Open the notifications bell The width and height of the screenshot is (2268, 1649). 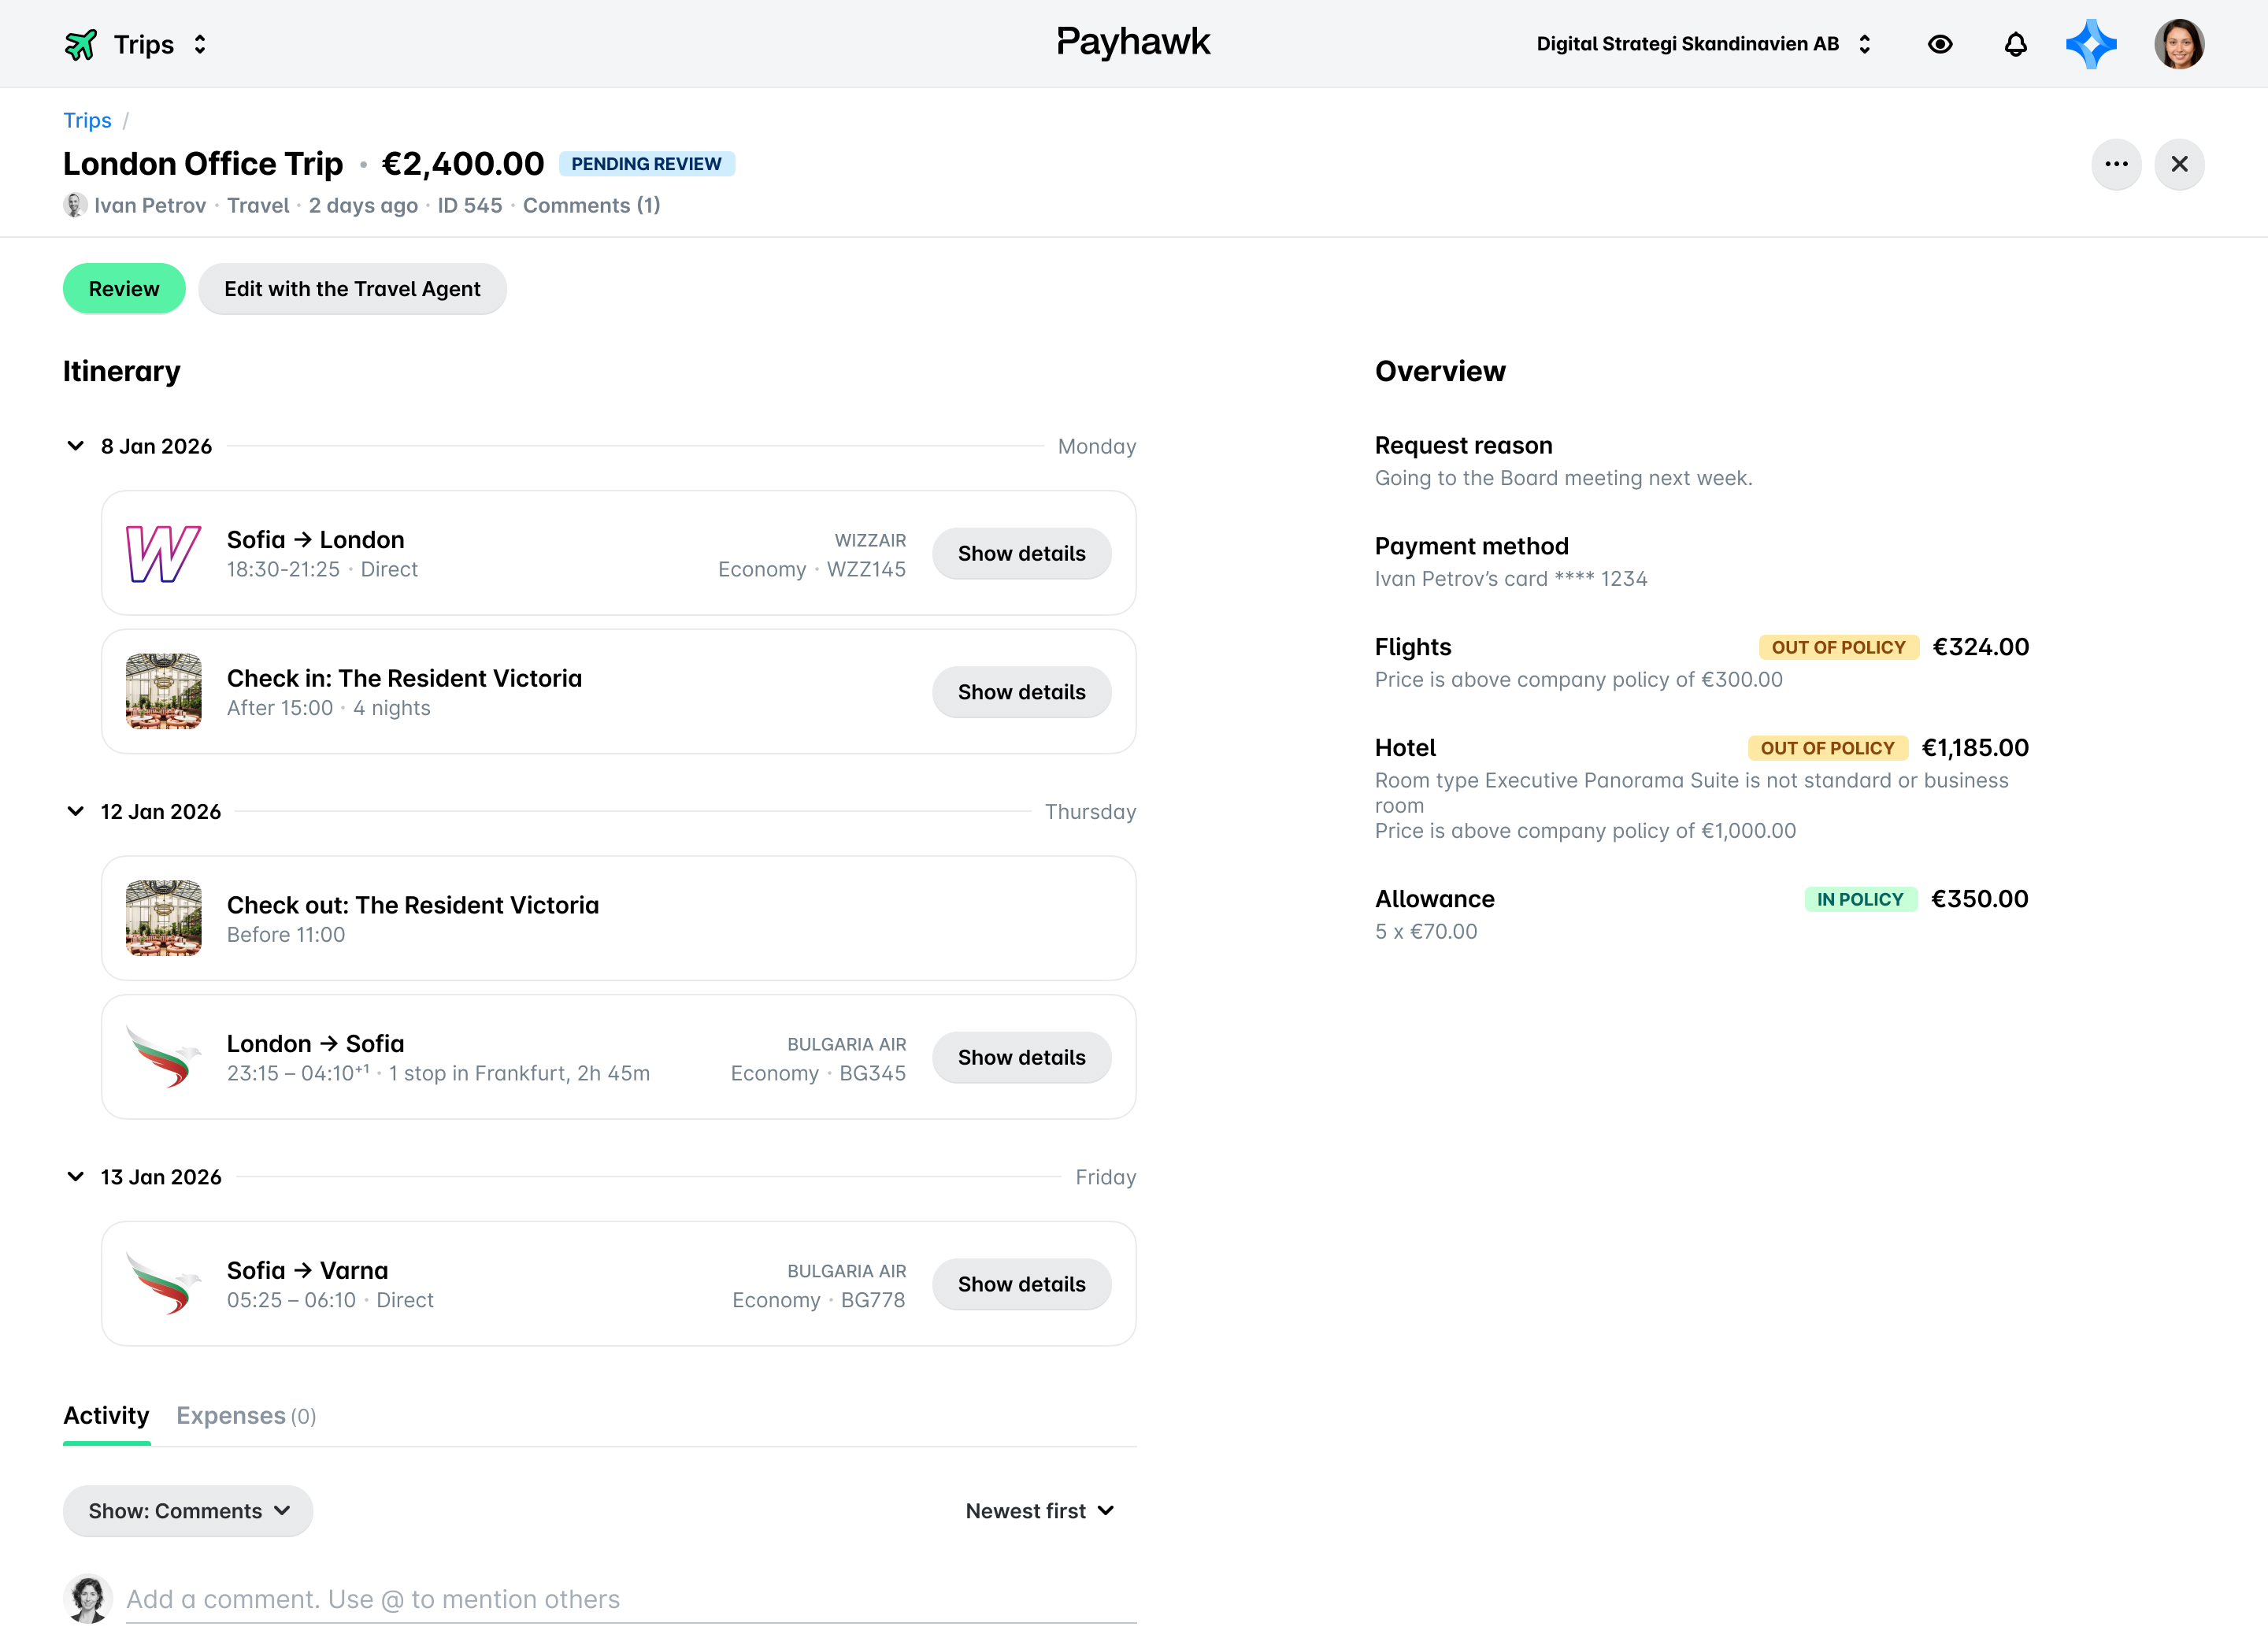[2016, 44]
